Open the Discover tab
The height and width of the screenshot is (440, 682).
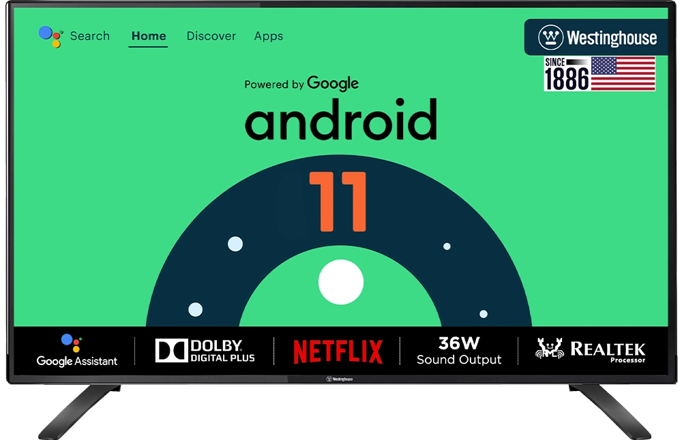(211, 36)
